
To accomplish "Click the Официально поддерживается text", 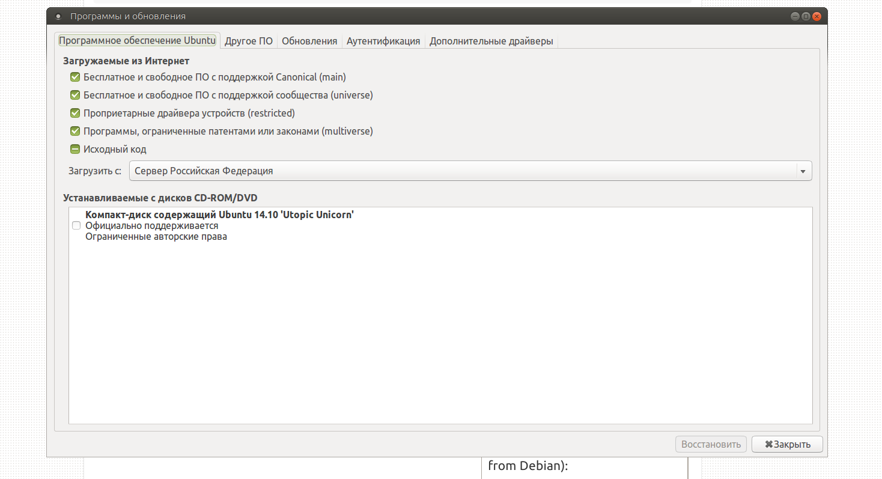I will [151, 225].
